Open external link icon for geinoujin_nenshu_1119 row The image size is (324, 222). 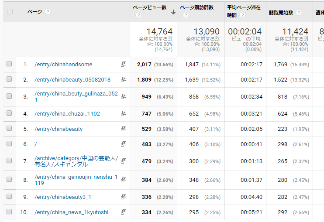[x=124, y=180]
